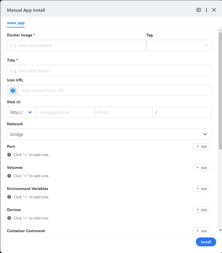Click warning icon under the Port section
The height and width of the screenshot is (253, 222).
(9, 155)
